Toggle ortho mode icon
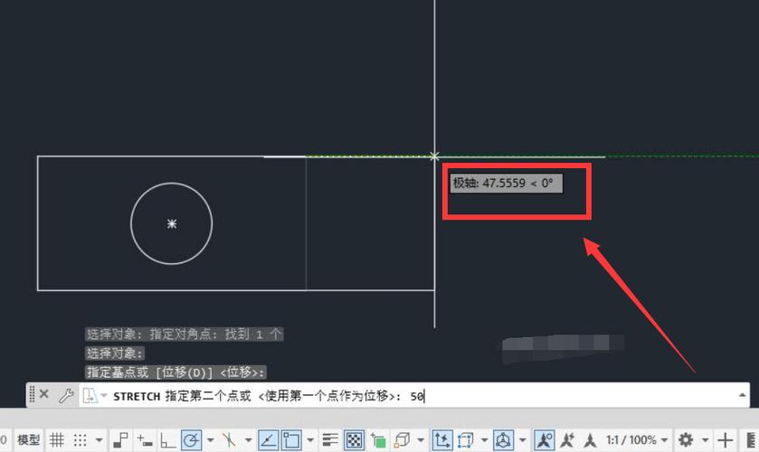 click(167, 440)
